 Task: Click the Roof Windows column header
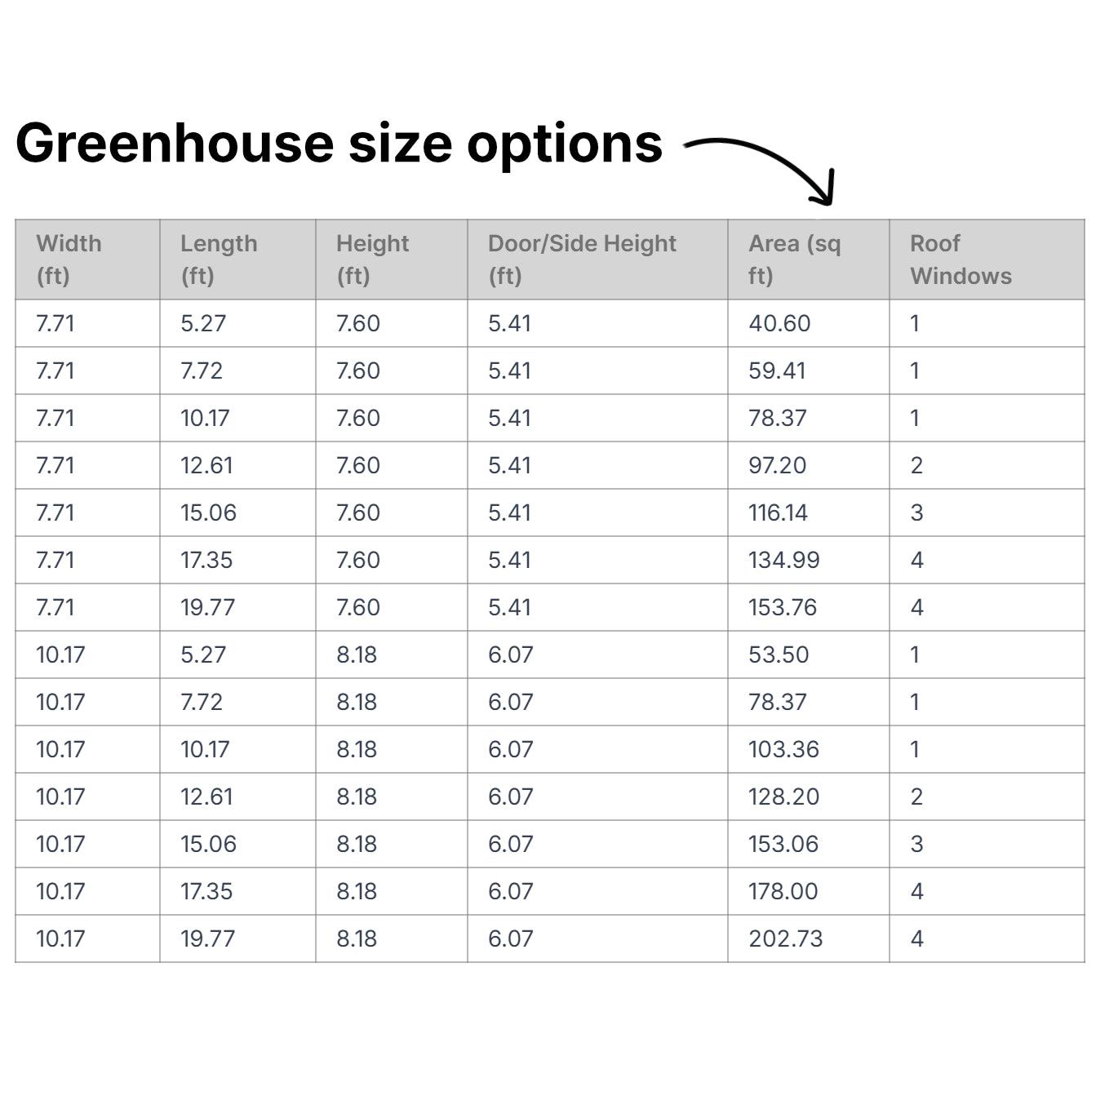(x=961, y=260)
